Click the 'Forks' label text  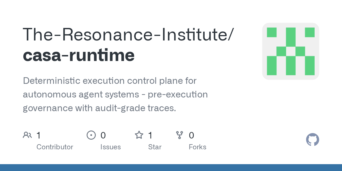pyautogui.click(x=198, y=147)
